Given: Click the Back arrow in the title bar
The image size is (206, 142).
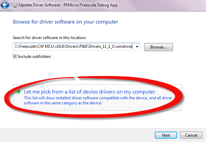Looking at the screenshot, I should [x=5, y=5].
